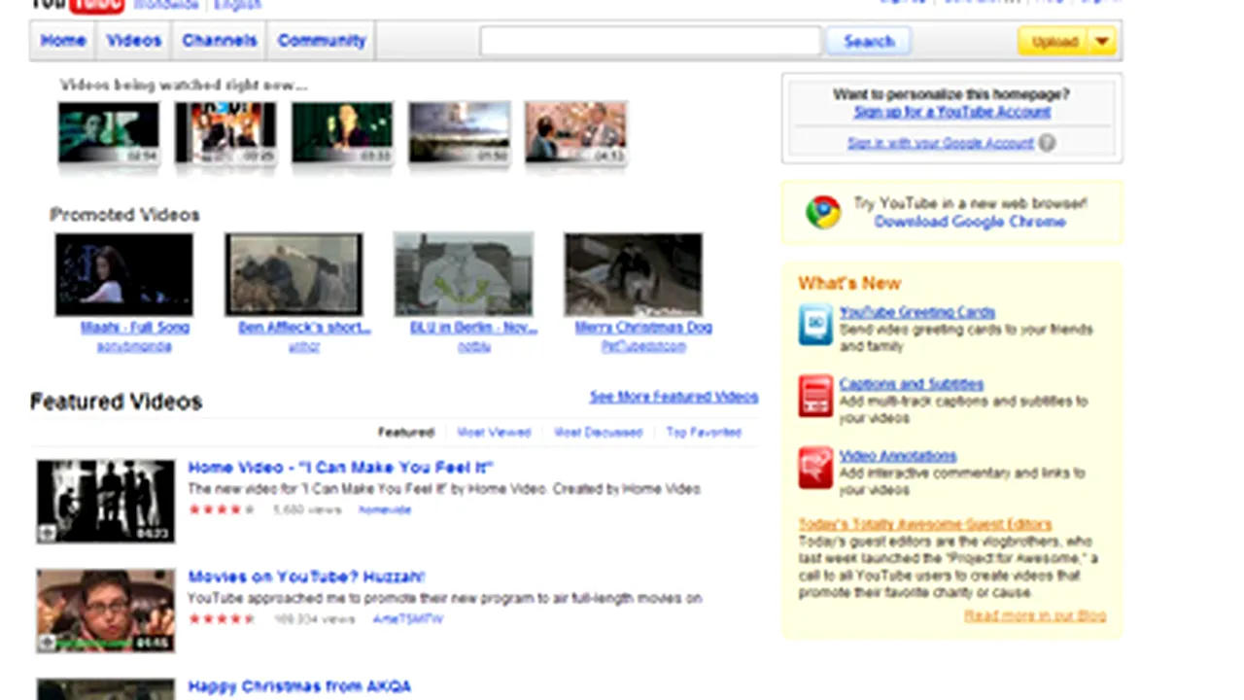Focus the search input field
Viewport: 1244px width, 700px height.
tap(650, 41)
